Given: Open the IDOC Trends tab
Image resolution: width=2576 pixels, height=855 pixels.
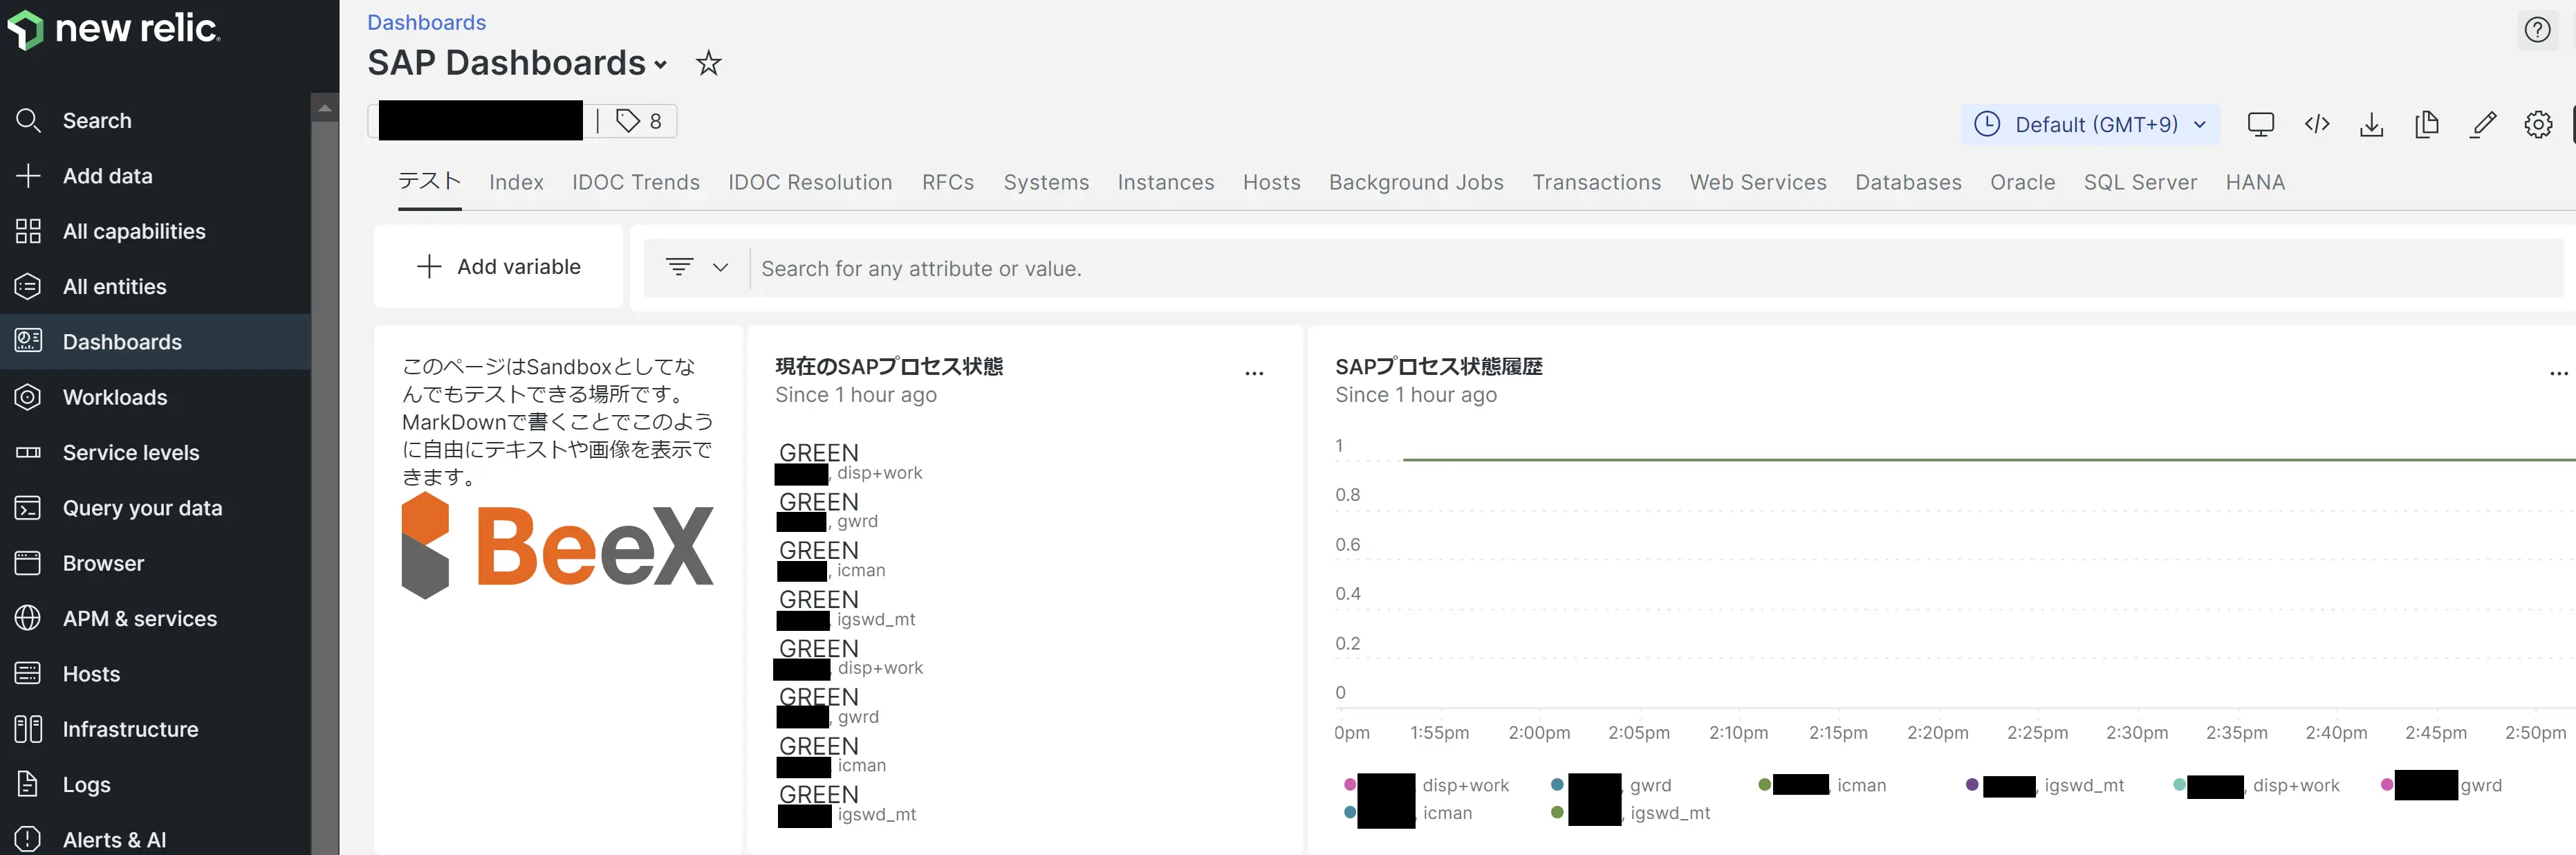Looking at the screenshot, I should tap(636, 182).
